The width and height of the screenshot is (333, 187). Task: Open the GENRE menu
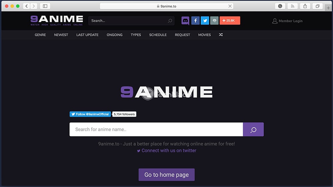click(40, 35)
